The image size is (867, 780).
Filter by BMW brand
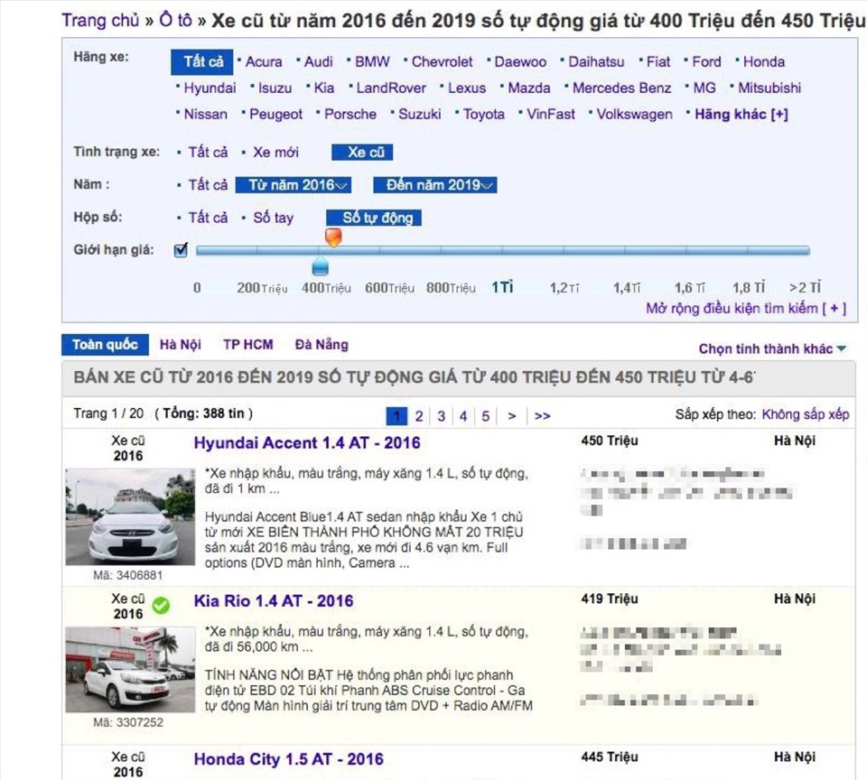pos(372,62)
